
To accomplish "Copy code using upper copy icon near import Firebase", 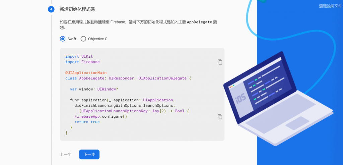I will point(220,62).
